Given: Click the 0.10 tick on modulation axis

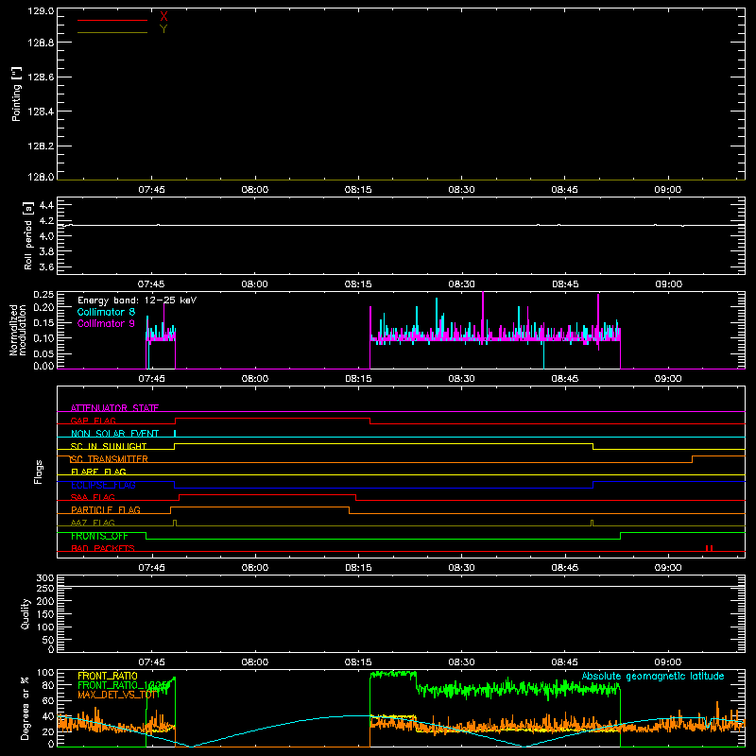Looking at the screenshot, I should click(43, 338).
